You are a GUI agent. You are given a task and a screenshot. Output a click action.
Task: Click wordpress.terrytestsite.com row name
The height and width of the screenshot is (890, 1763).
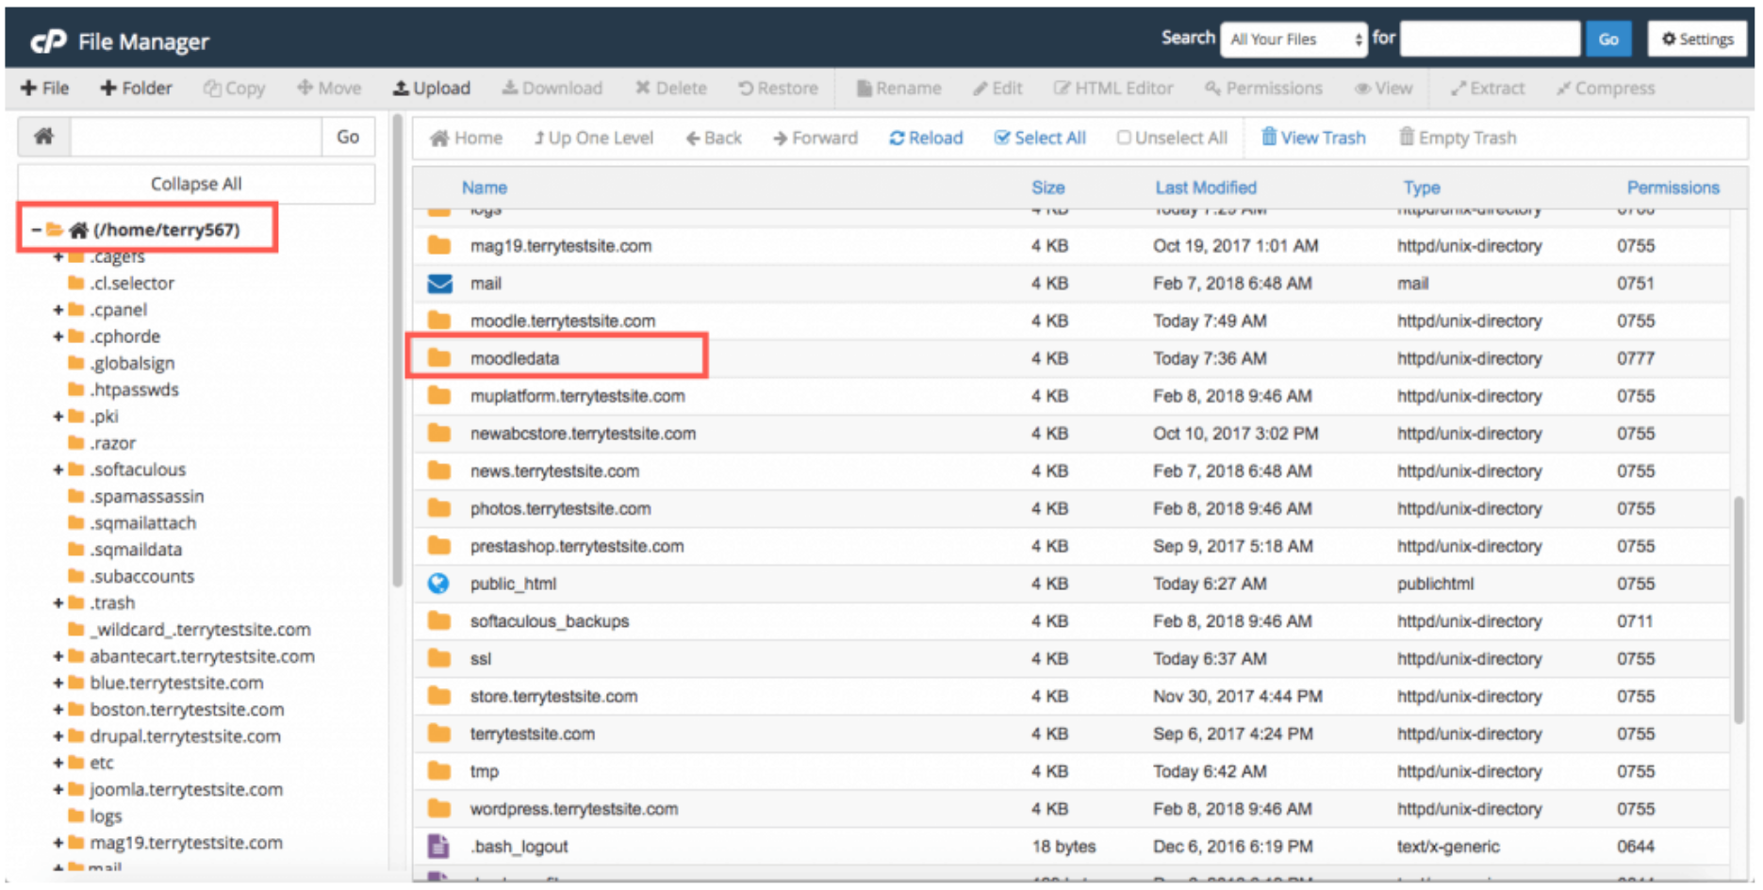coord(574,809)
